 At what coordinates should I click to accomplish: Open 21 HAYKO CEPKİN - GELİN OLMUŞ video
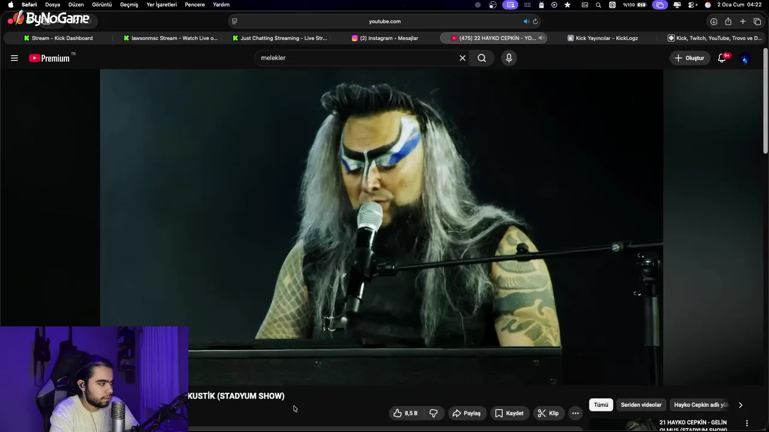pos(693,426)
